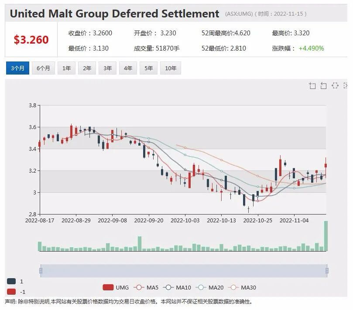Click the United Malt Group title
This screenshot has width=353, height=310.
tap(114, 14)
